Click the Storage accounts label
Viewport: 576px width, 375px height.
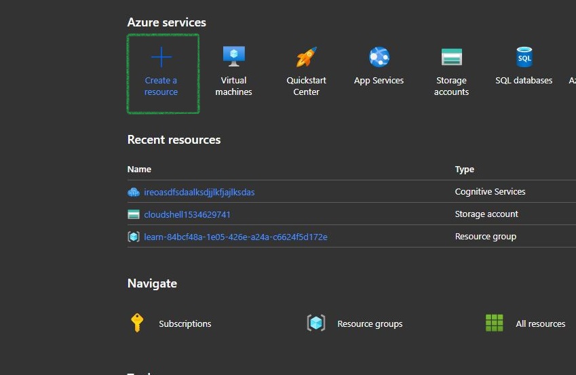(x=451, y=86)
